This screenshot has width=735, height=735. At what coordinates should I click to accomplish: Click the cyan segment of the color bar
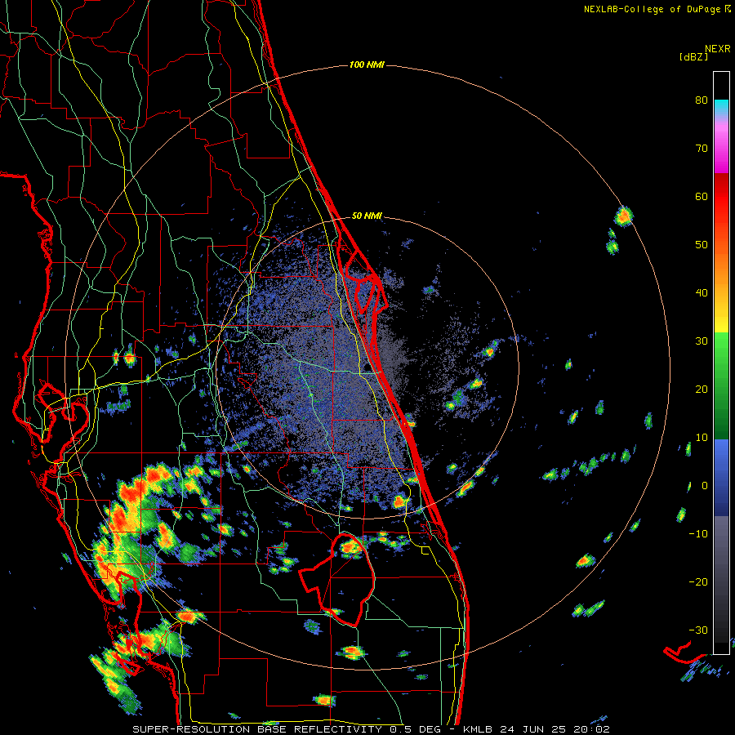pos(721,107)
